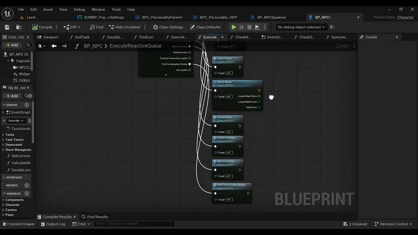Open Class Defaults
Viewport: 418px width, 235px height.
coord(205,27)
